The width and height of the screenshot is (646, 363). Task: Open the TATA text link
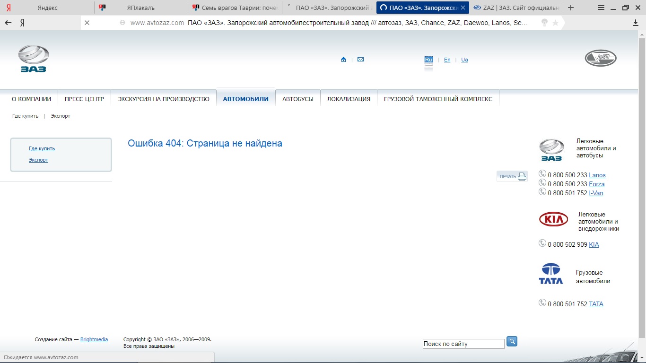[x=596, y=304]
